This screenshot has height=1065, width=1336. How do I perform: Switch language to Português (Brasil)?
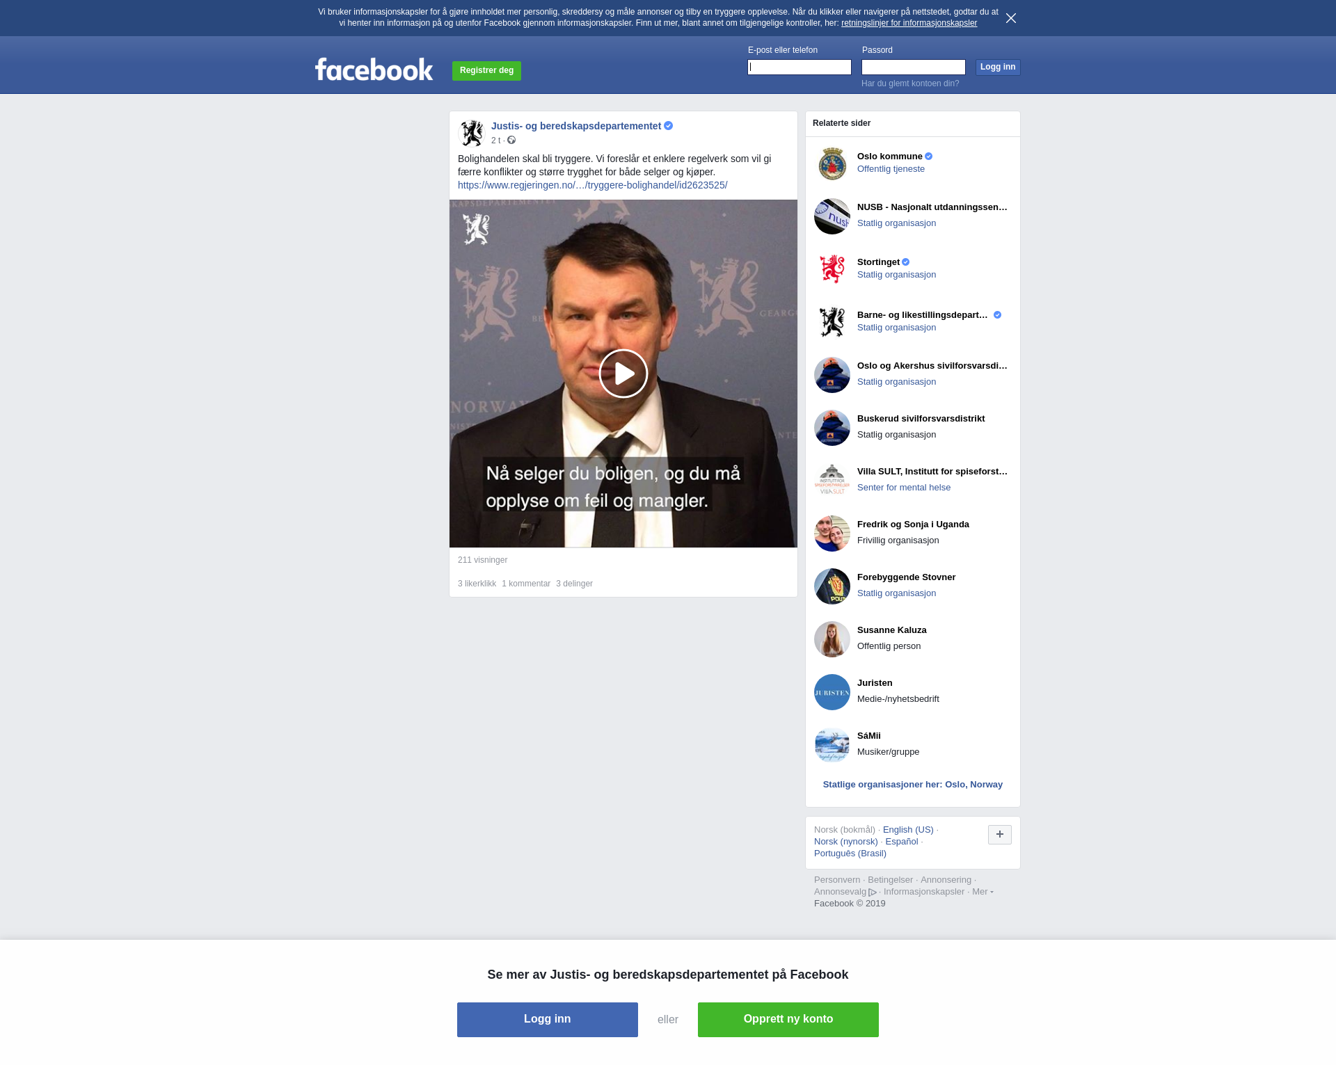coord(850,854)
